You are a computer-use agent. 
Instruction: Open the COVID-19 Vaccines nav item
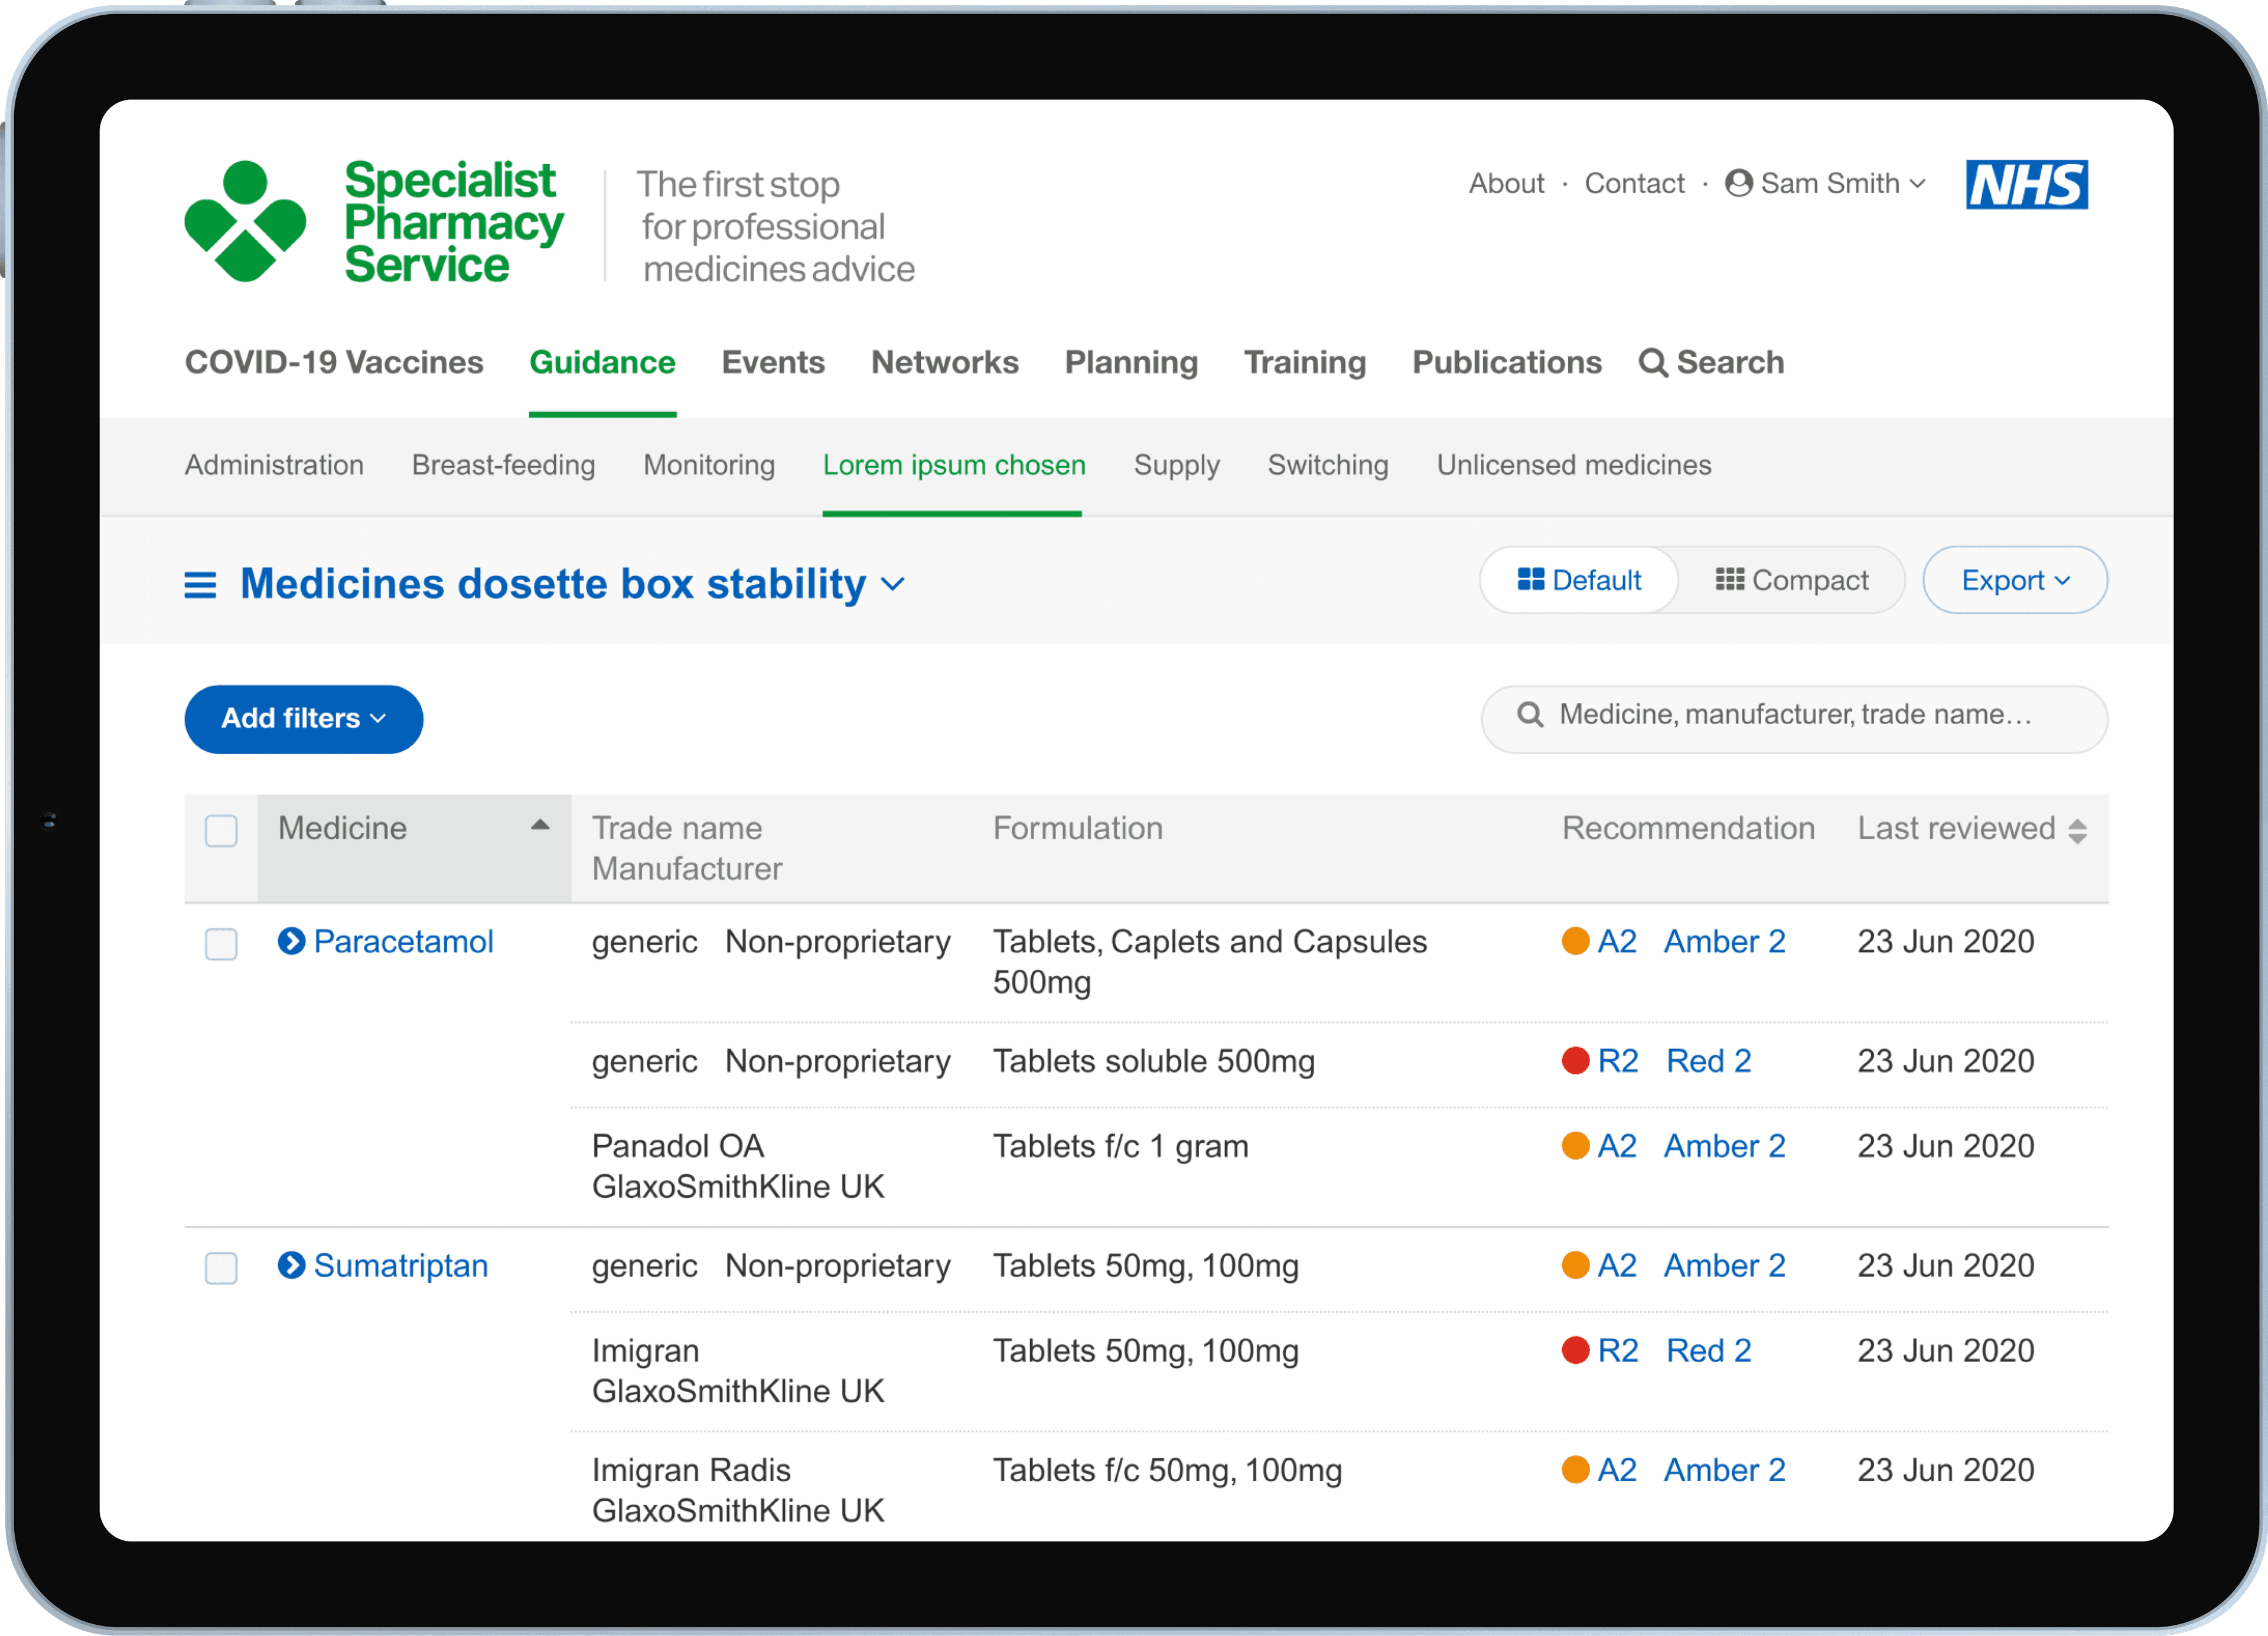coord(334,362)
